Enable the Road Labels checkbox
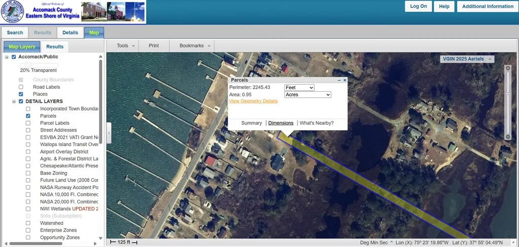 (x=21, y=87)
